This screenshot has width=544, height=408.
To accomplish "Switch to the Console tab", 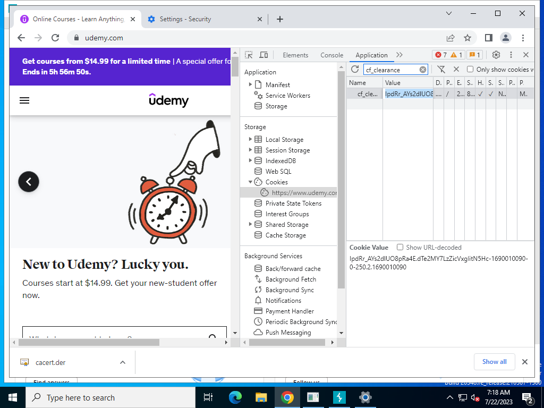I will [331, 55].
